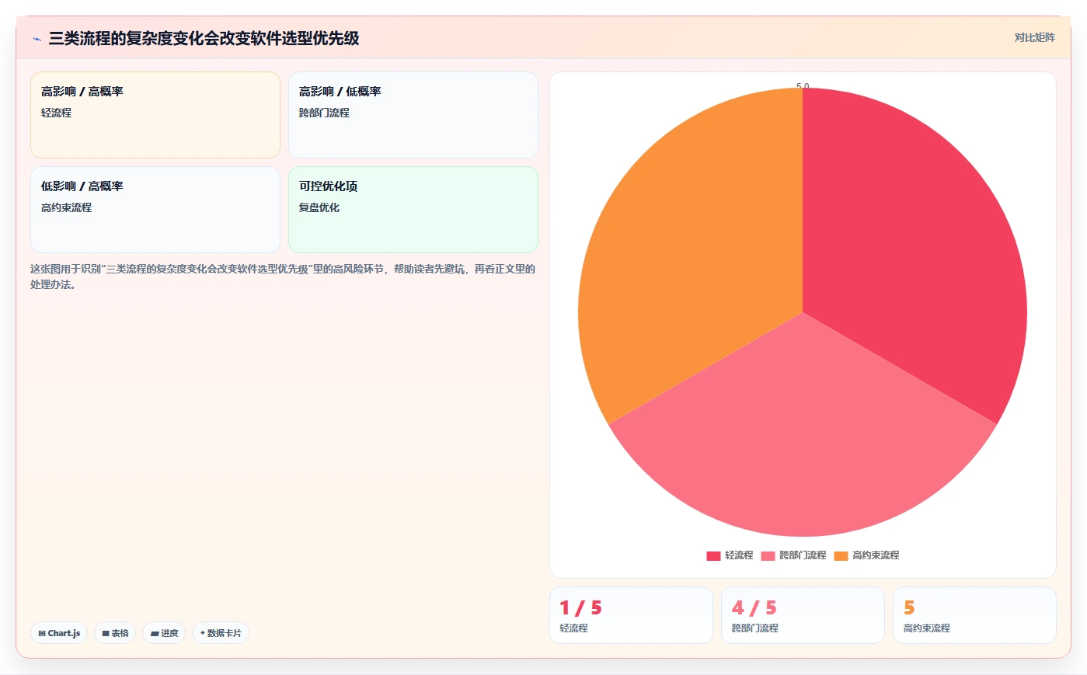1087x675 pixels.
Task: Click the 5.0 label above the pie
Action: (x=803, y=85)
